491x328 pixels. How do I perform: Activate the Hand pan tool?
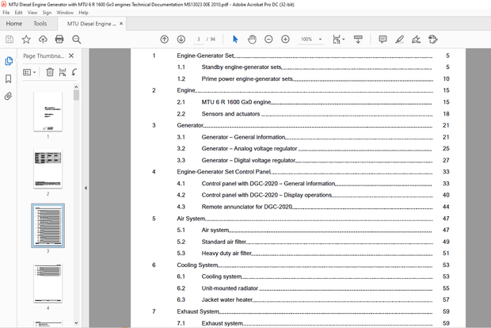coord(252,39)
